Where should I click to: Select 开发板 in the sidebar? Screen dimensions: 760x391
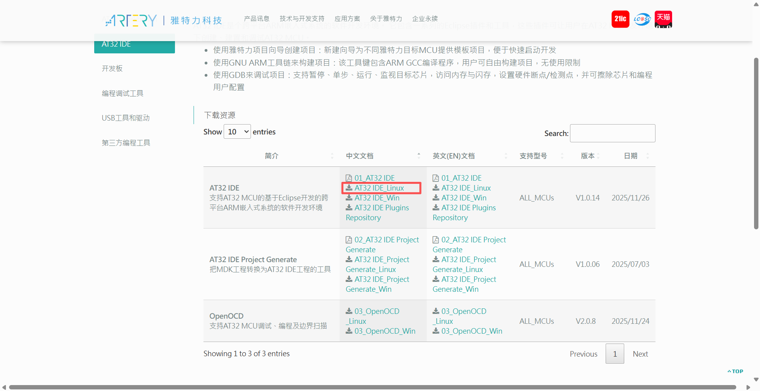112,68
